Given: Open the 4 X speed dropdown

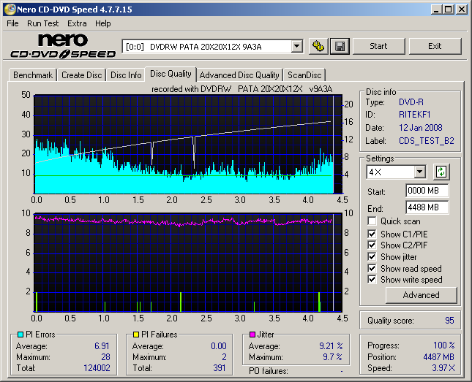Looking at the screenshot, I should [419, 172].
